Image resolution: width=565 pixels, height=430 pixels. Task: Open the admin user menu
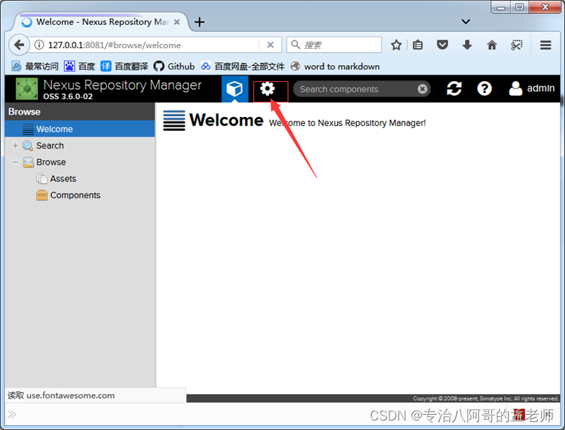[531, 88]
